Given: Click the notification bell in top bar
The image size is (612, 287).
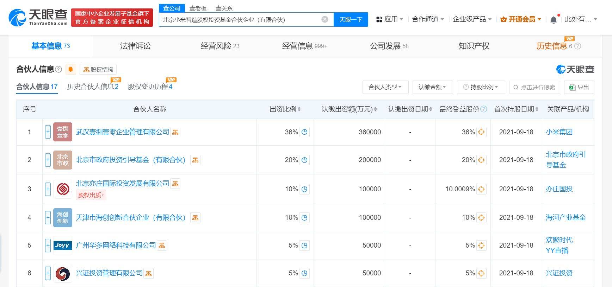Looking at the screenshot, I should [x=554, y=20].
